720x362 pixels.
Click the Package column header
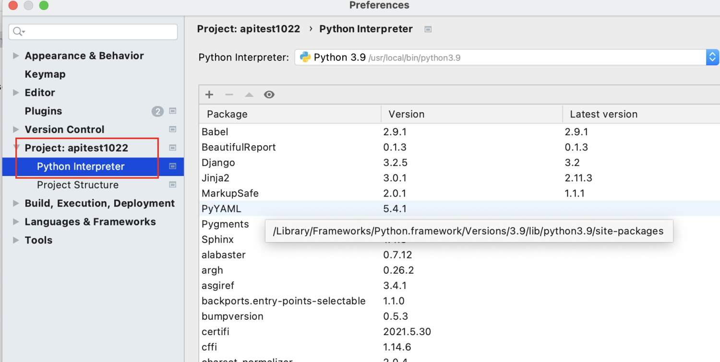(227, 114)
